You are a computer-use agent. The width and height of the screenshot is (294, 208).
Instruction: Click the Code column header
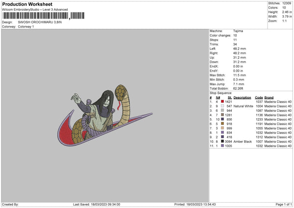pos(259,98)
